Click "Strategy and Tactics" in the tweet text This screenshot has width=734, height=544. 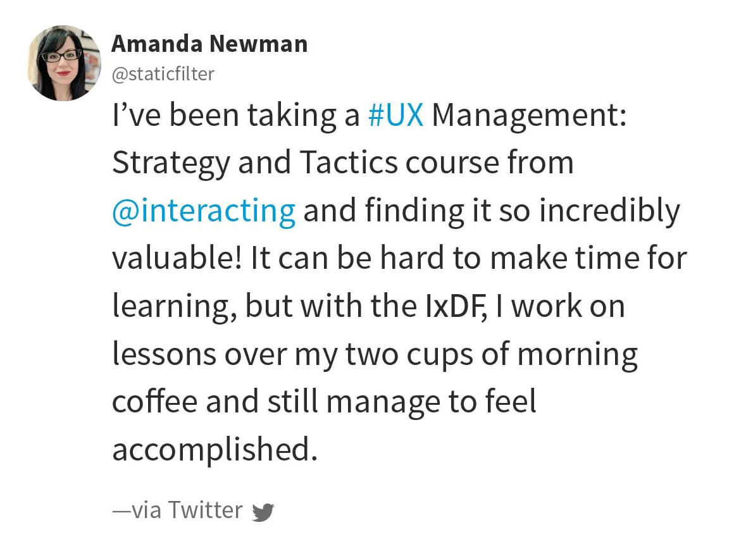pos(254,164)
